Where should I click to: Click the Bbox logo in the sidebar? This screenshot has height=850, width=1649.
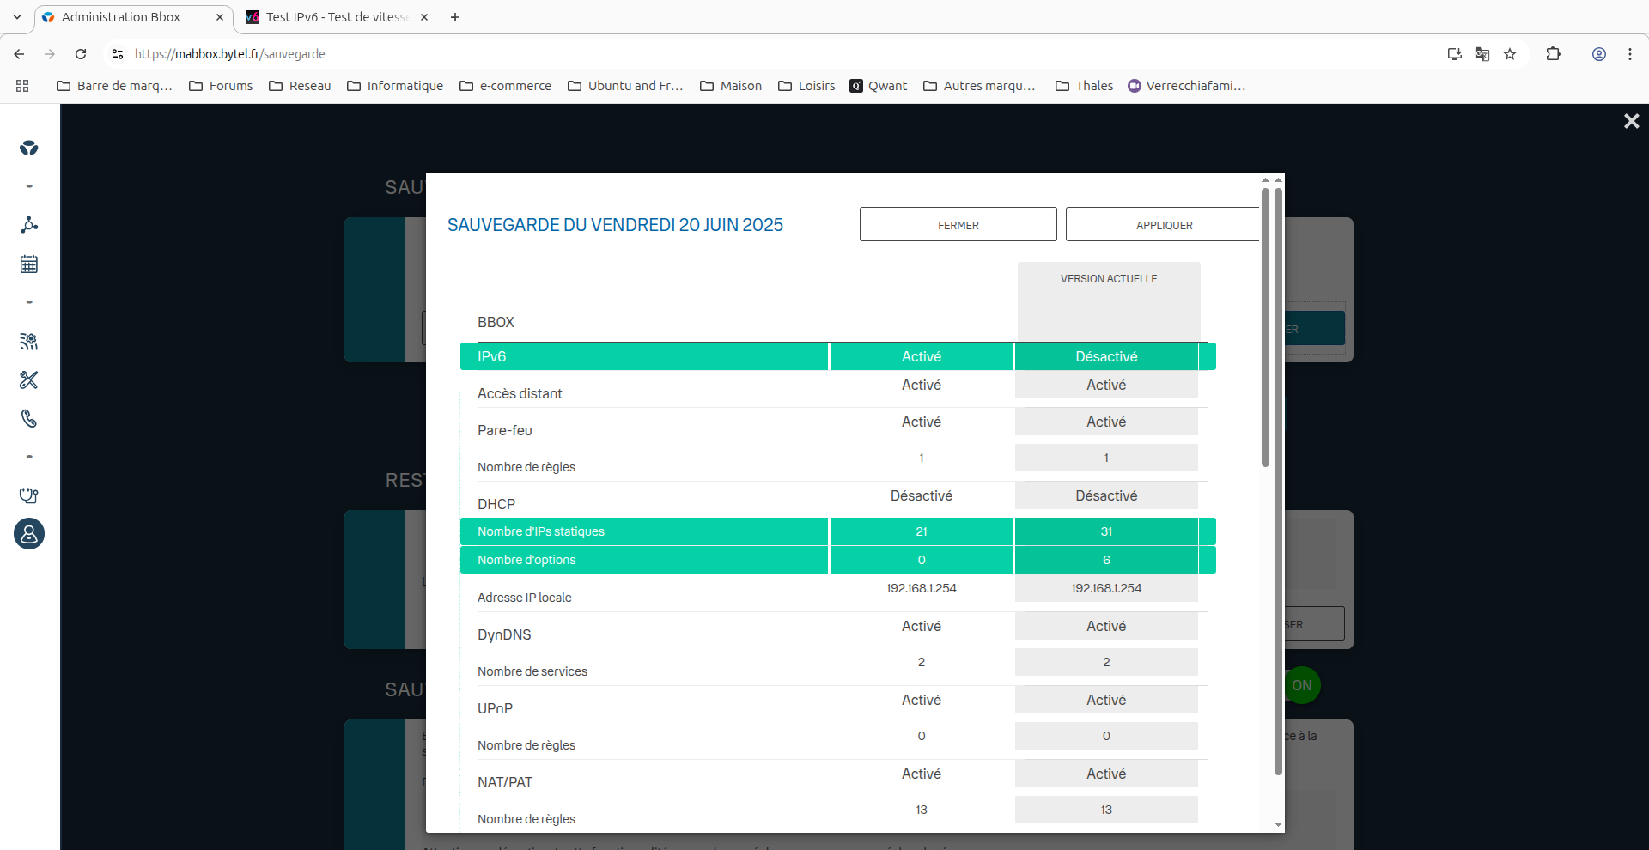29,148
